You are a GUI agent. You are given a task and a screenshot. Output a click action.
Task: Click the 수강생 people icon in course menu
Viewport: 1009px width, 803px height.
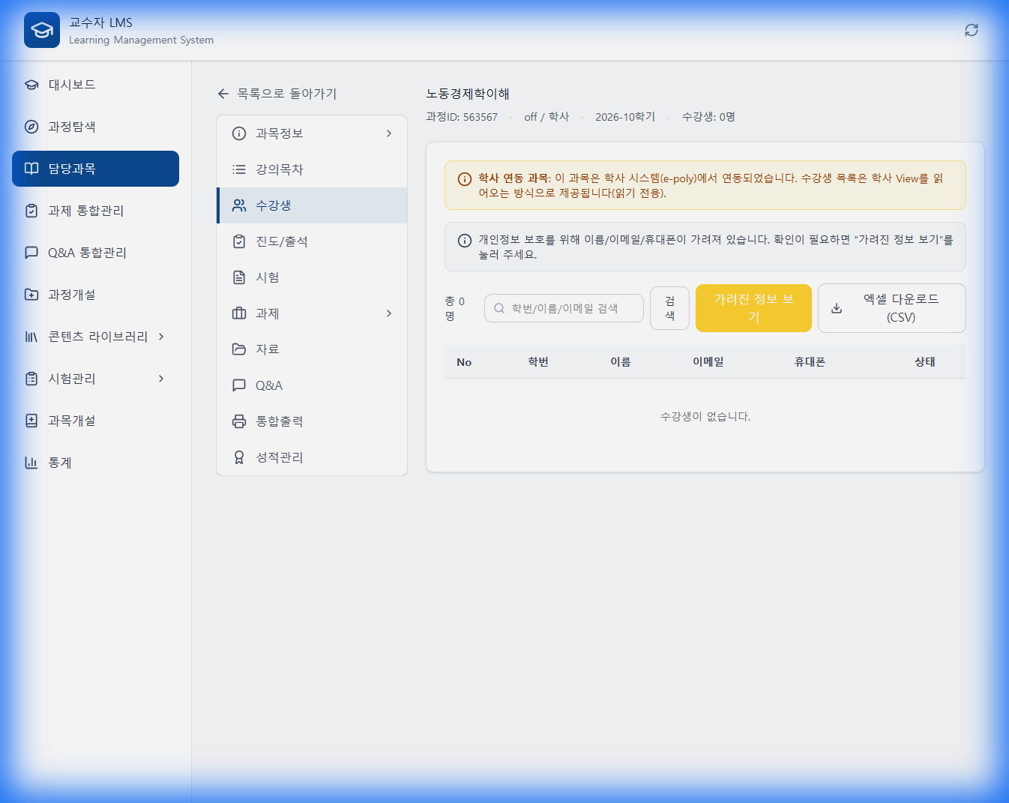point(239,205)
